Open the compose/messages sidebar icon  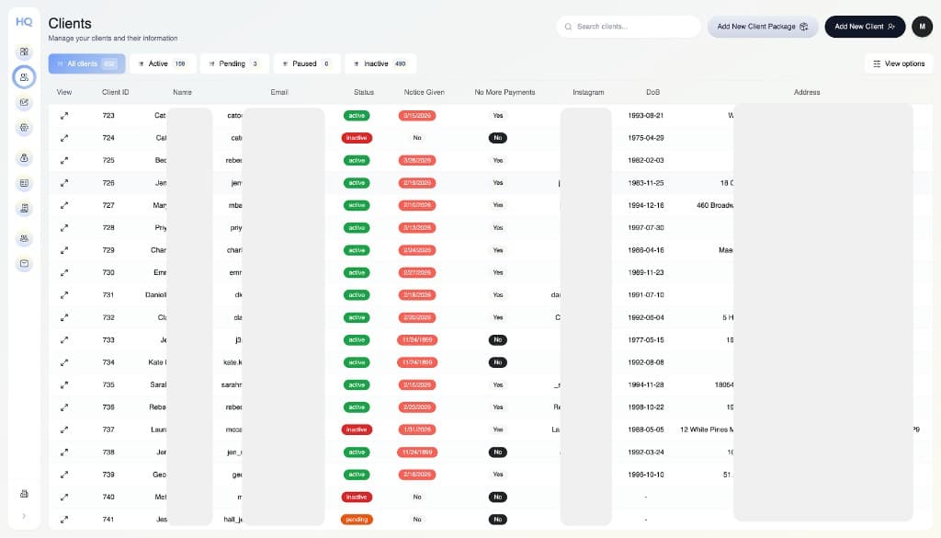24,102
